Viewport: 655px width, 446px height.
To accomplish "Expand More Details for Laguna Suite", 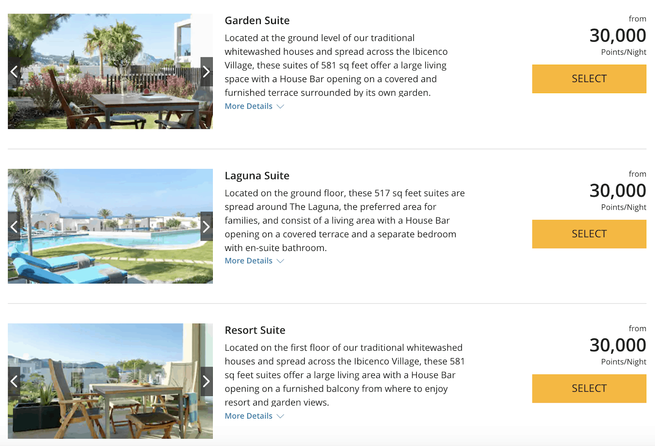I will pyautogui.click(x=254, y=261).
